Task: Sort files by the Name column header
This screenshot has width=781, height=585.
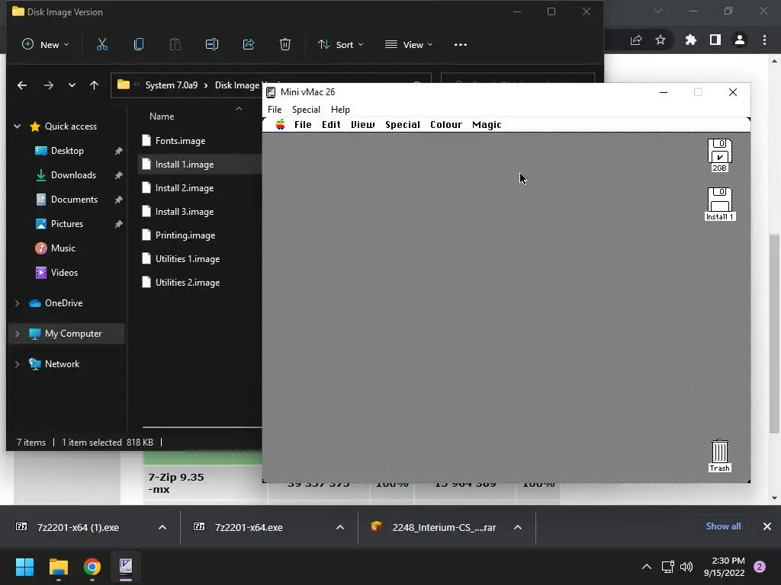Action: click(x=162, y=117)
